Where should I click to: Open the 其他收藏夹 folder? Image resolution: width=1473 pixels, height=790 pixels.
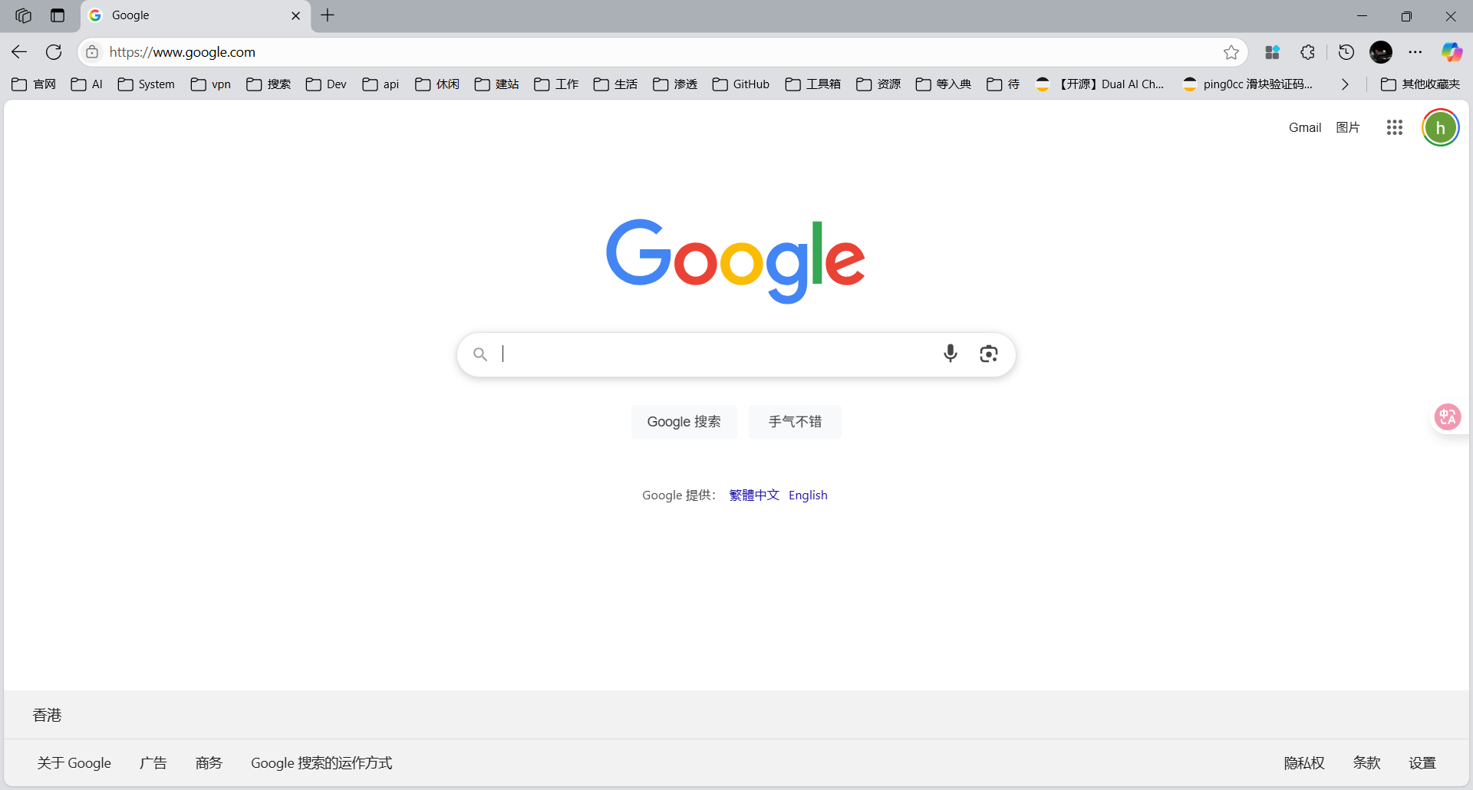(1421, 84)
